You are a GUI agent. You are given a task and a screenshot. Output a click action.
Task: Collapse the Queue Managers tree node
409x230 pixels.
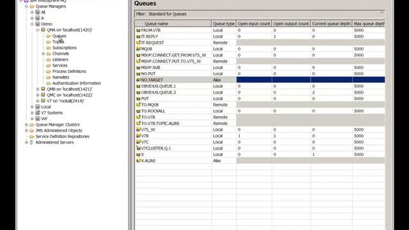pos(26,6)
